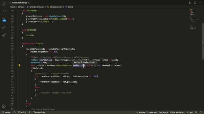Click the Vector3 type on line 34
The height and width of the screenshot is (114, 204).
click(34, 60)
